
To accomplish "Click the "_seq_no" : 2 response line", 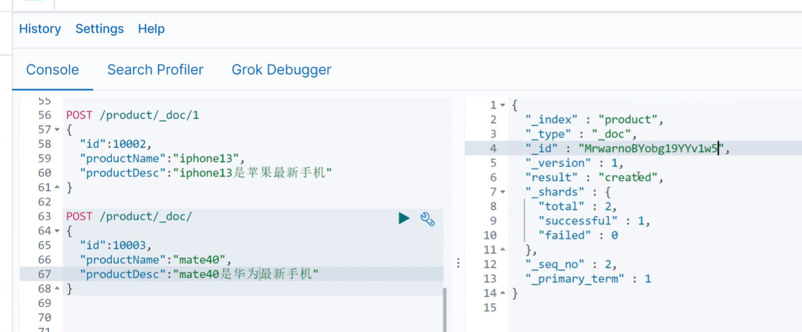I will pos(571,264).
